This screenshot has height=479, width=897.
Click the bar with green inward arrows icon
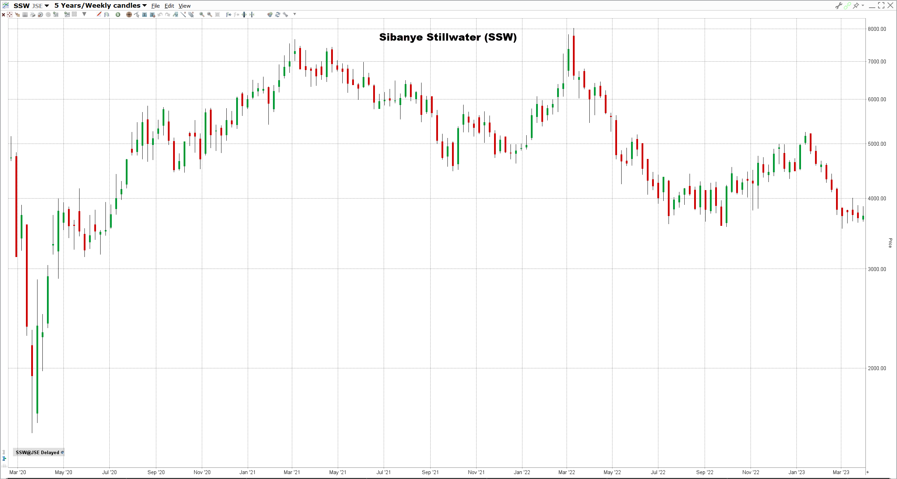252,14
